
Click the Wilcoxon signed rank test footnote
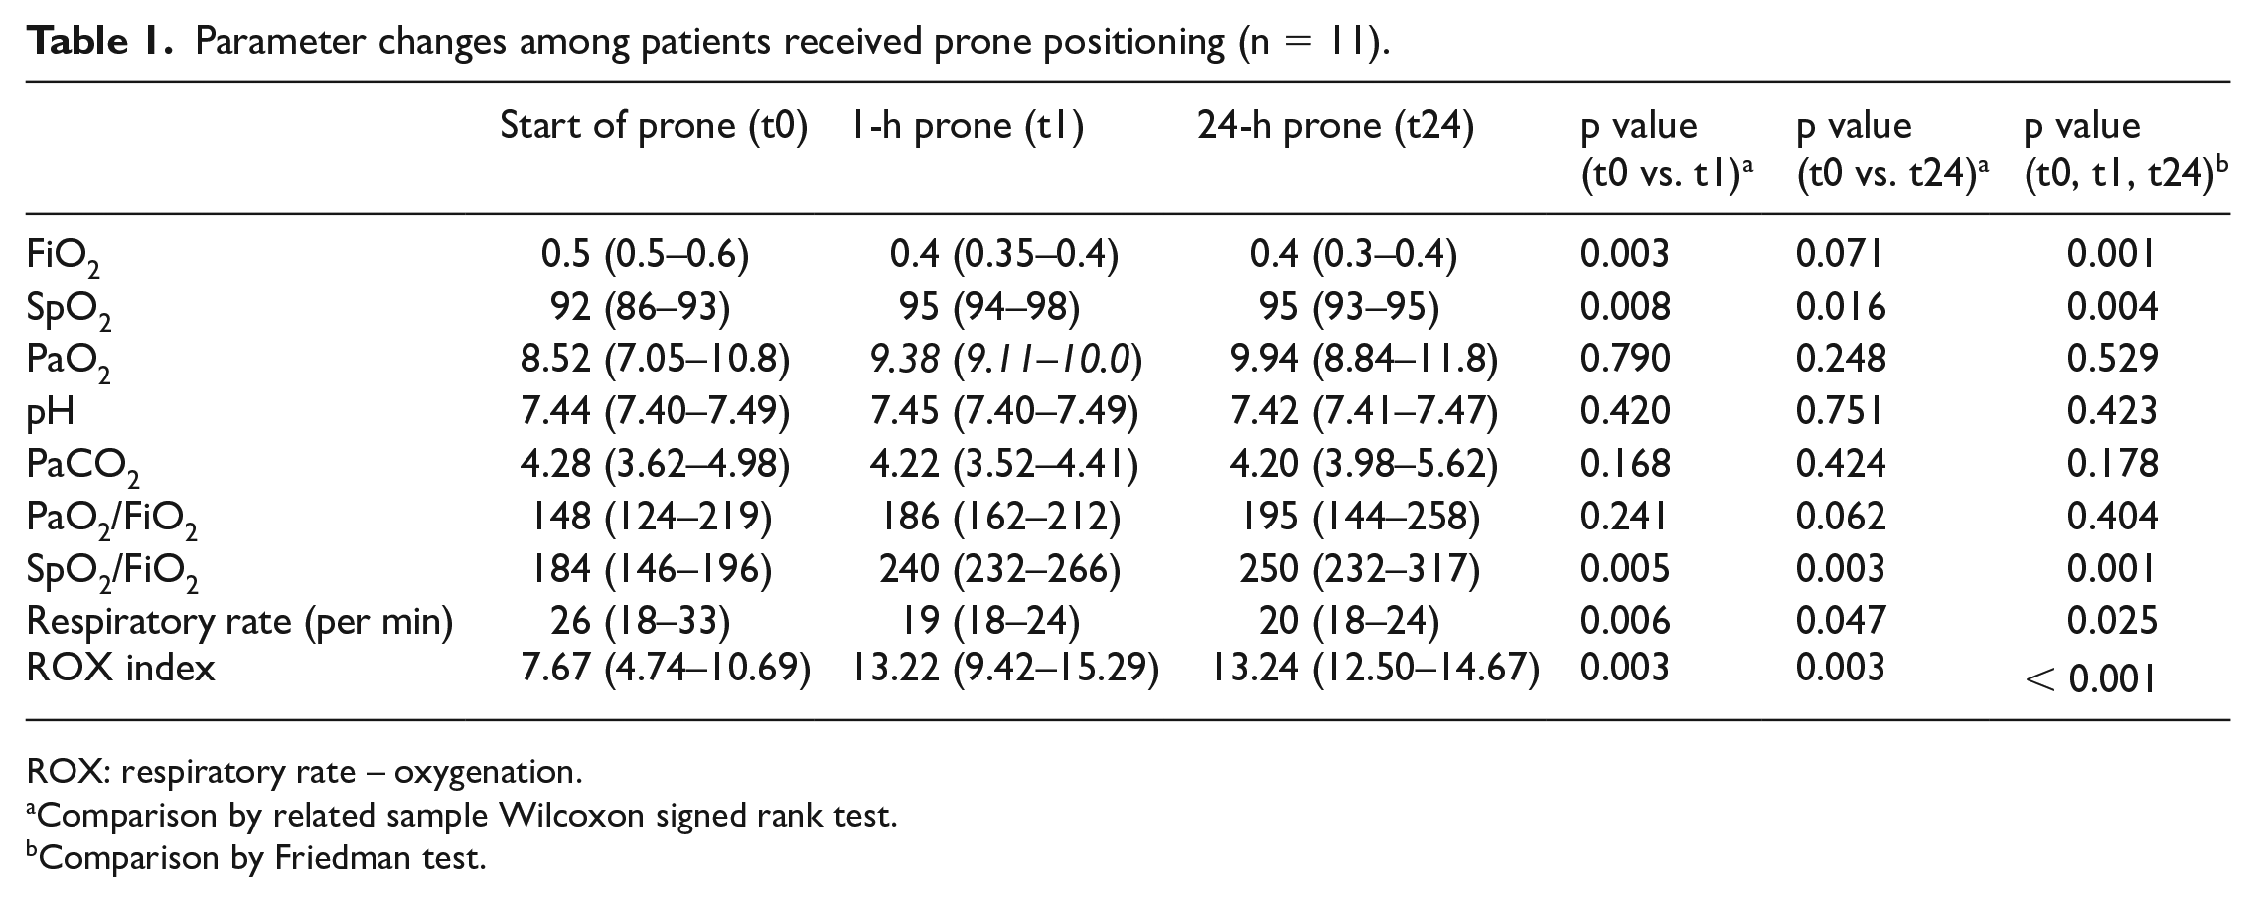tap(462, 816)
